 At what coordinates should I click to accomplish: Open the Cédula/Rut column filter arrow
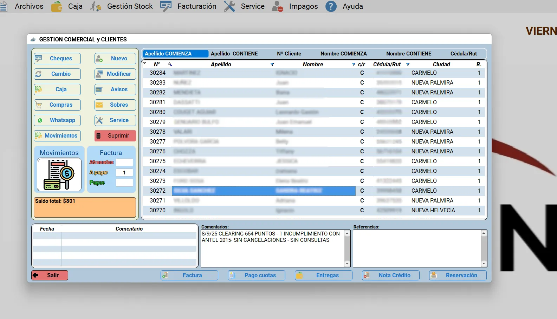(x=408, y=65)
